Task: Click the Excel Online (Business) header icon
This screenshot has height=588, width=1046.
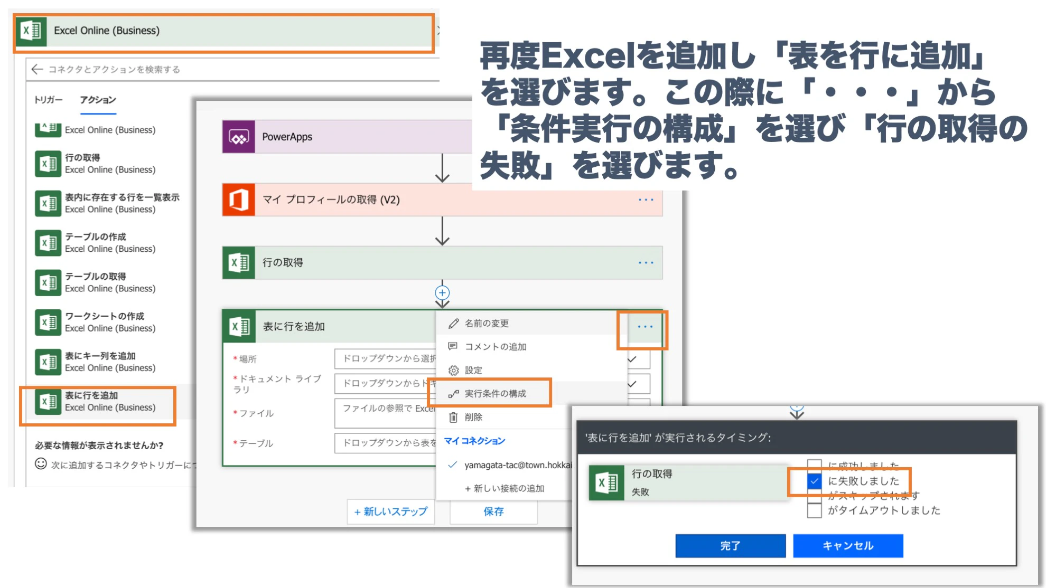Action: [x=31, y=31]
